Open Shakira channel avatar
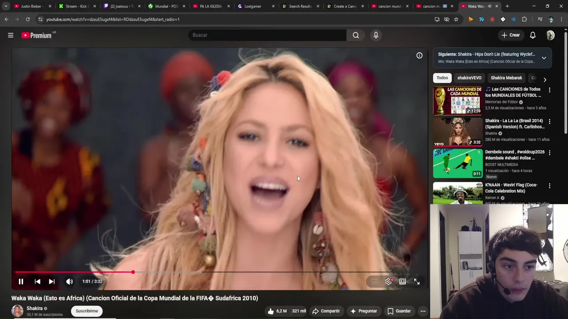568x319 pixels. click(17, 311)
